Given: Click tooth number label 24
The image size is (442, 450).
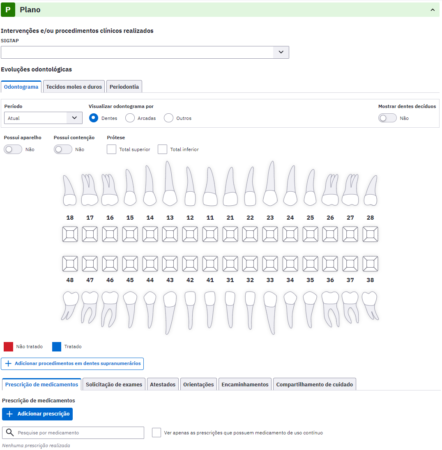Looking at the screenshot, I should click(290, 218).
